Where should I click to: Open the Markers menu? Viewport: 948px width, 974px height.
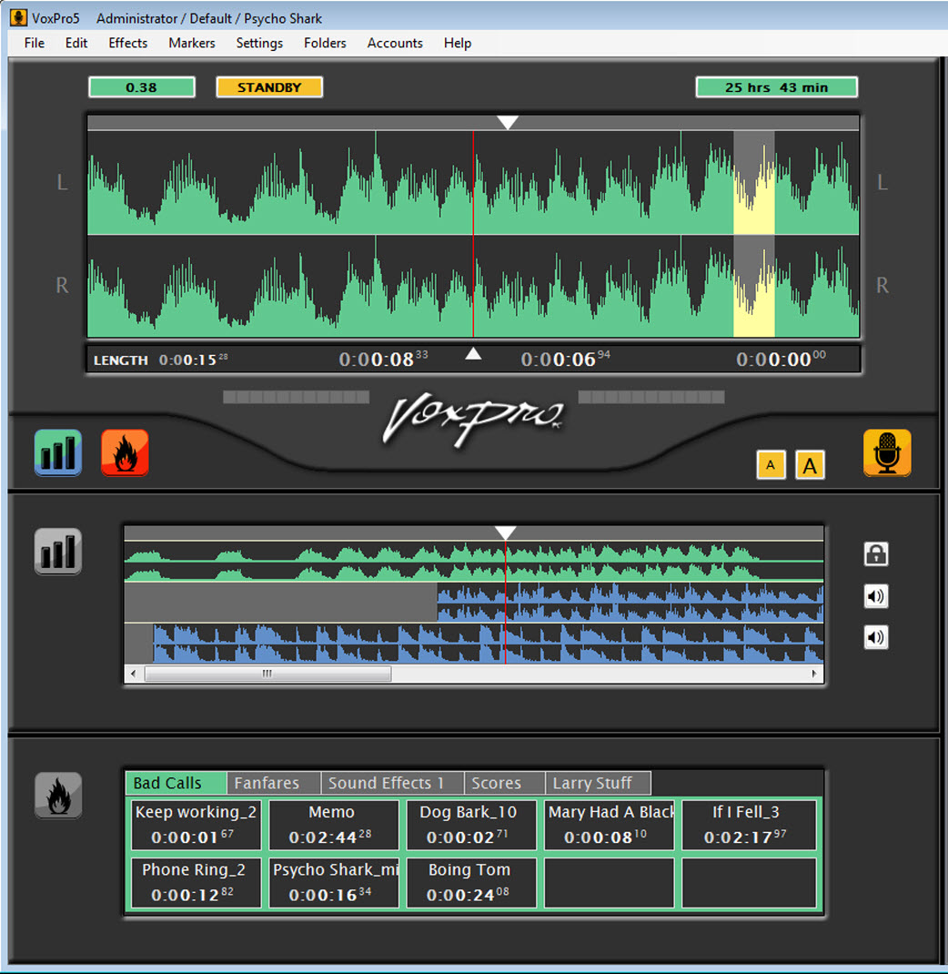(192, 43)
